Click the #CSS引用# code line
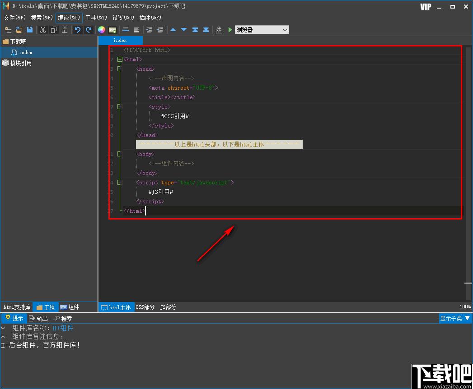473x389 pixels. pyautogui.click(x=175, y=116)
